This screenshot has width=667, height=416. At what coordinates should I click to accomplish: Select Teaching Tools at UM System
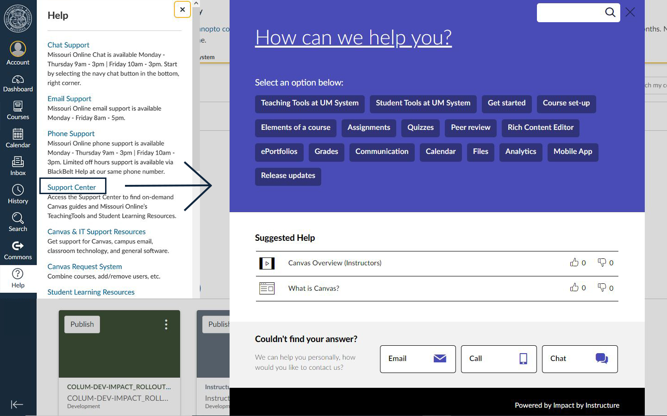(310, 104)
